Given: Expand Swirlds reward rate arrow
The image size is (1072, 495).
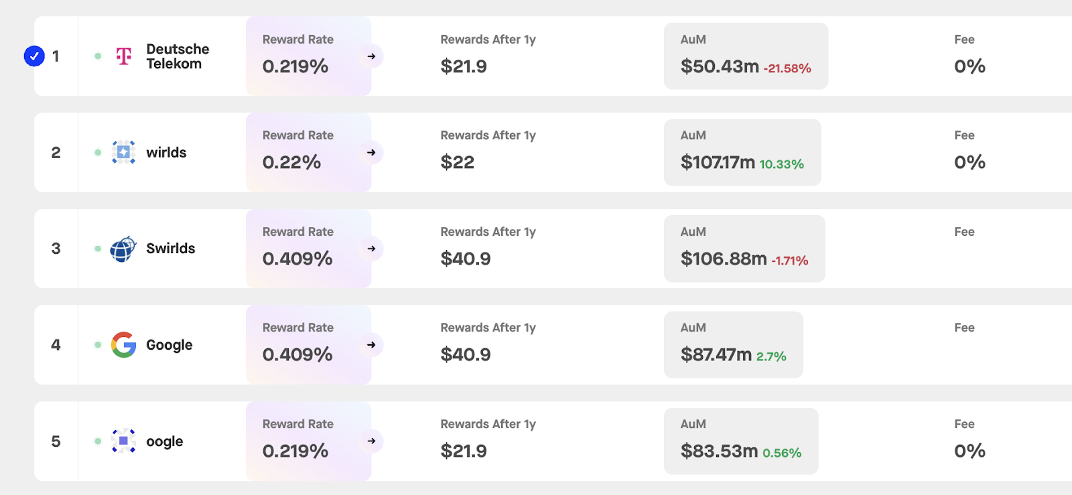Looking at the screenshot, I should click(371, 249).
